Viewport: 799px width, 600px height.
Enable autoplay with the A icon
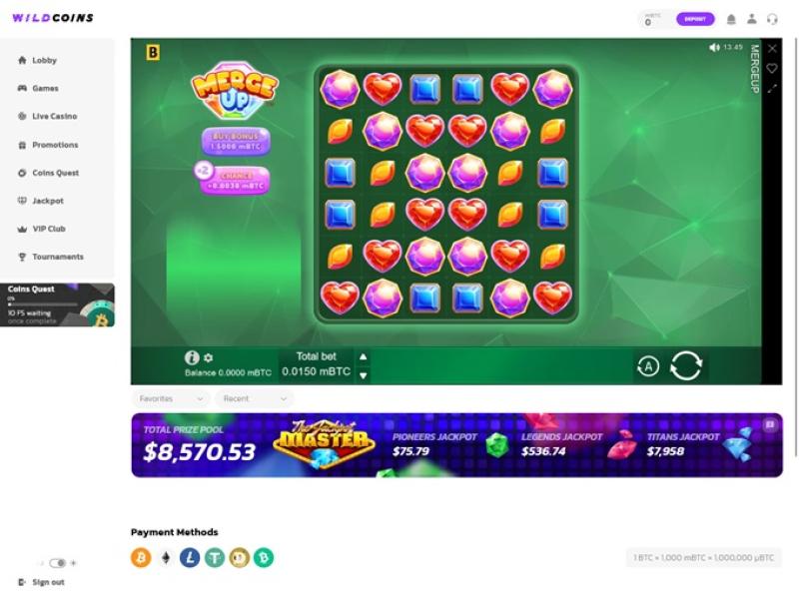647,366
